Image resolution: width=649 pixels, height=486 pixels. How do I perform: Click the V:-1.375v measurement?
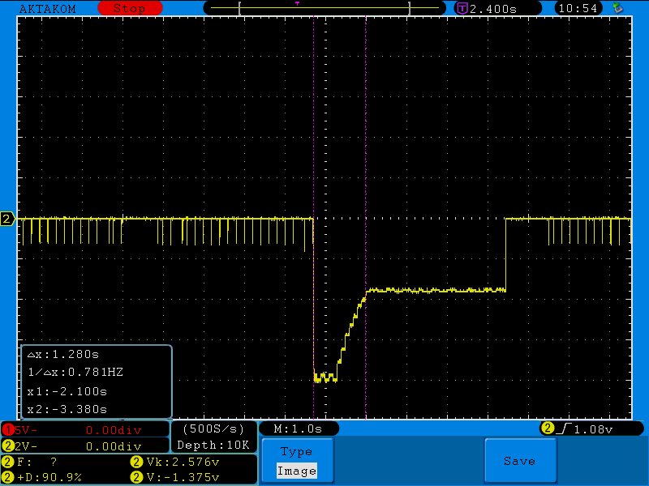click(x=183, y=477)
